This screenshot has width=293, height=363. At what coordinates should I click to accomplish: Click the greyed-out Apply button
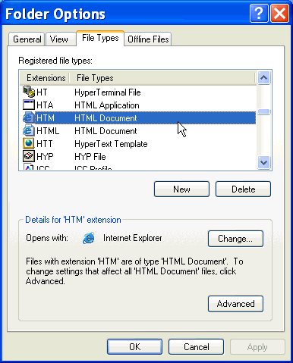(x=257, y=346)
